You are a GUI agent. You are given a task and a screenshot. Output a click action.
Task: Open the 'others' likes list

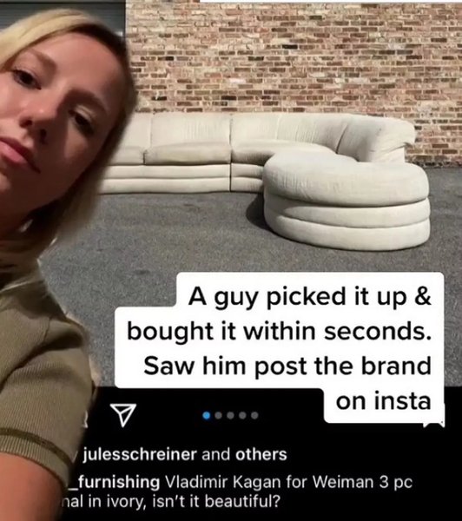tap(261, 454)
